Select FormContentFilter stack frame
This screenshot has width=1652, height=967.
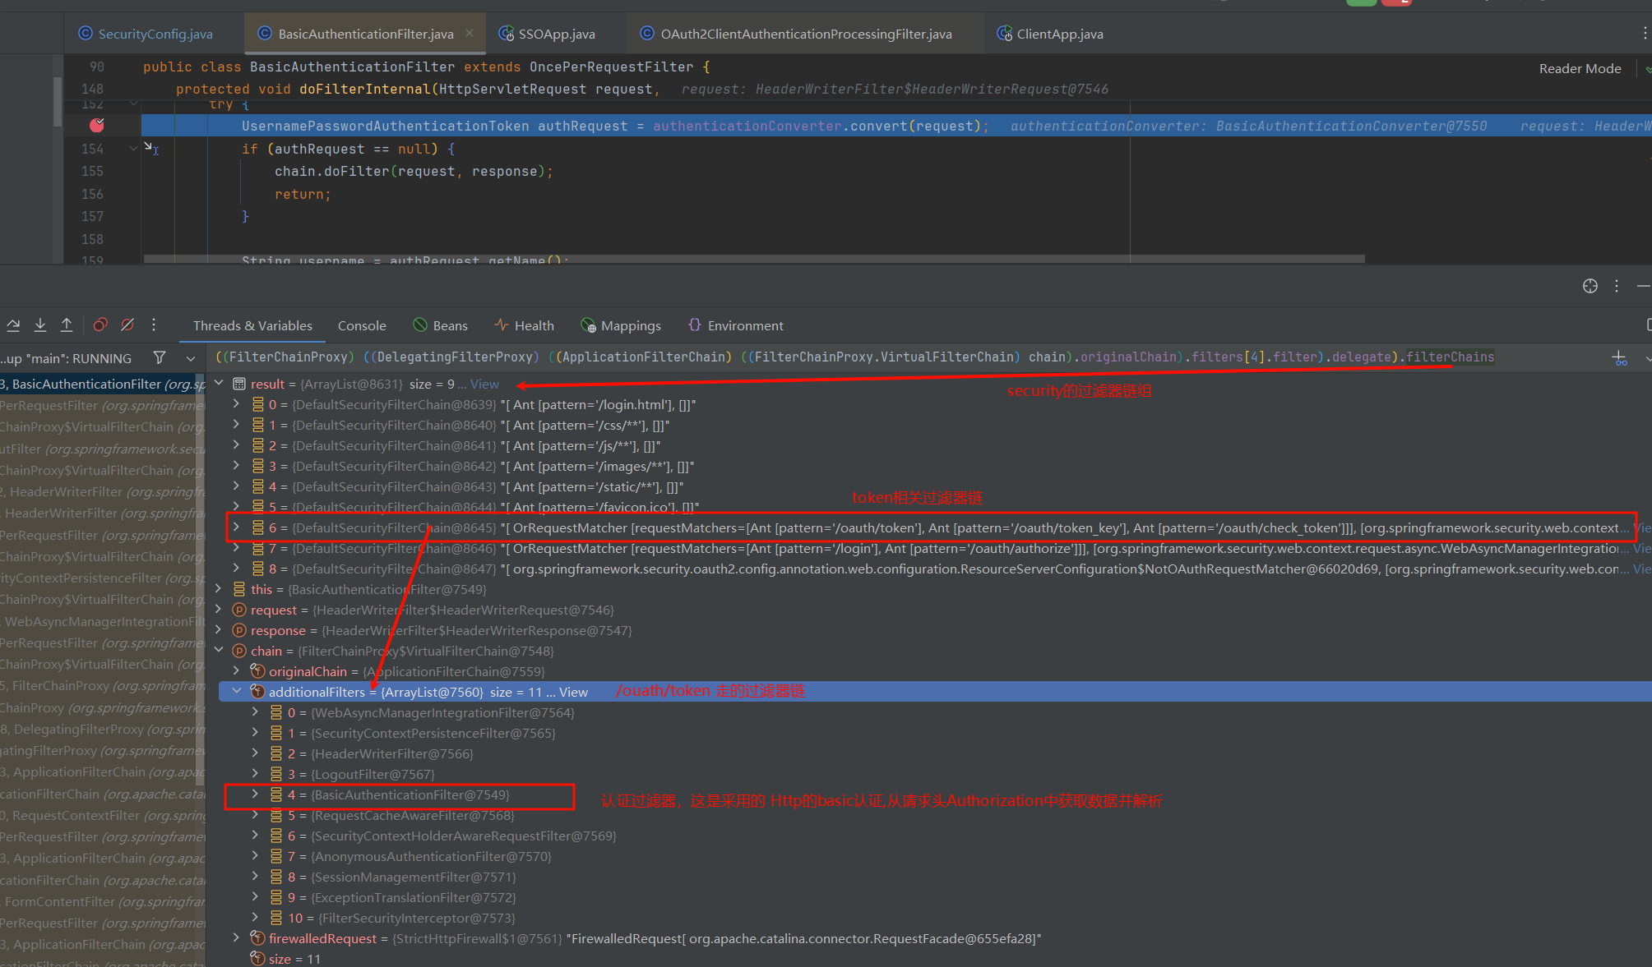click(102, 901)
